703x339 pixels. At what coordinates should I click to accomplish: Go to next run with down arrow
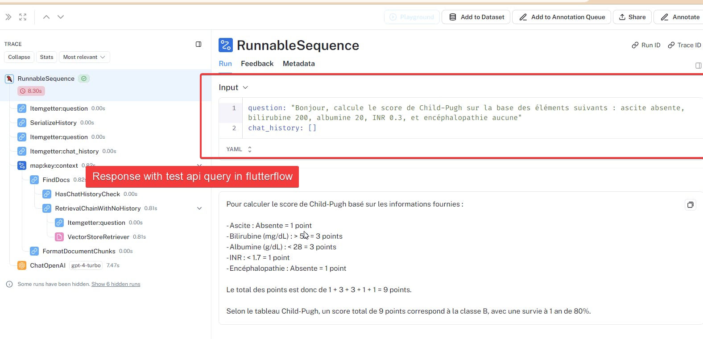click(x=61, y=17)
